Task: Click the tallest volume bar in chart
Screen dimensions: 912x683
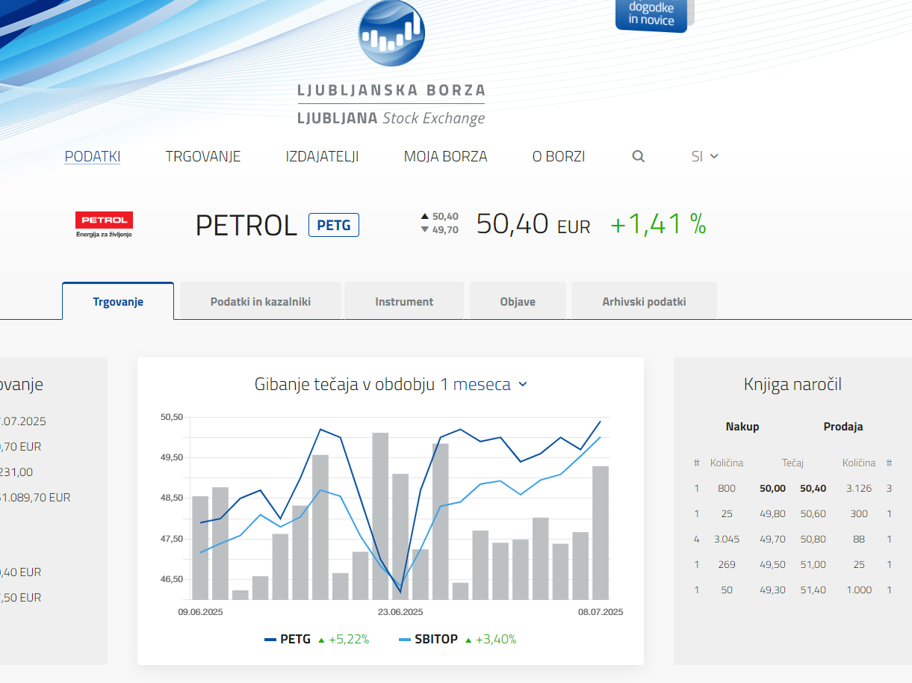Action: click(380, 516)
